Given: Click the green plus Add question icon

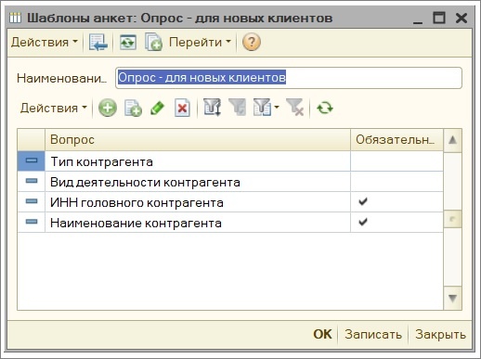Looking at the screenshot, I should [x=108, y=108].
